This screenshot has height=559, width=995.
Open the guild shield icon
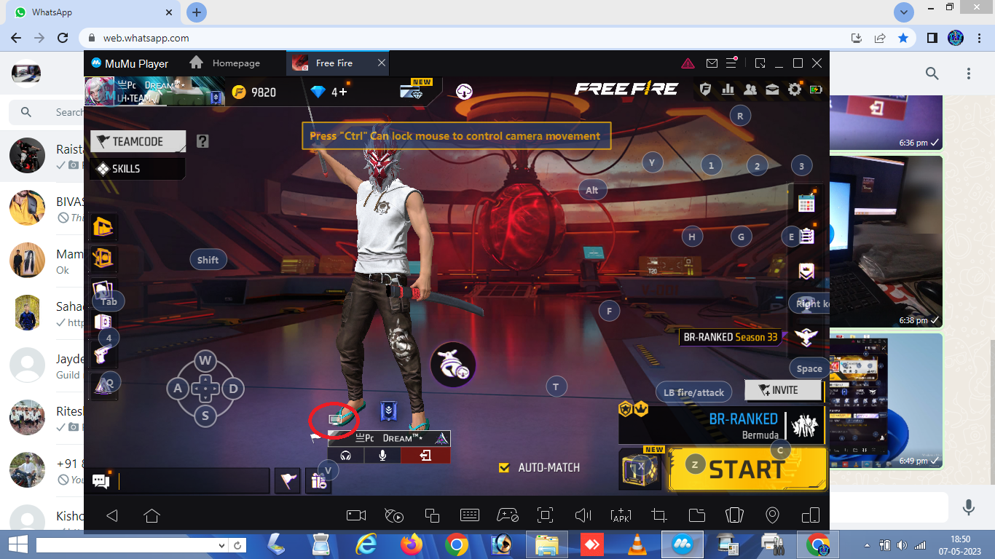pyautogui.click(x=705, y=90)
